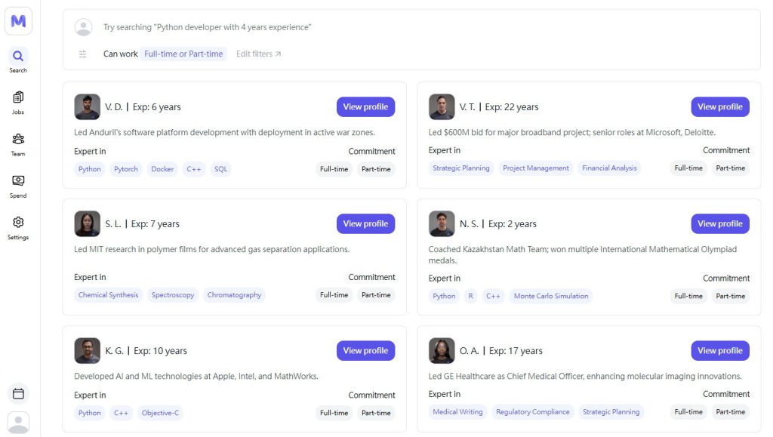
Task: View profile of V. D.
Action: [x=365, y=107]
